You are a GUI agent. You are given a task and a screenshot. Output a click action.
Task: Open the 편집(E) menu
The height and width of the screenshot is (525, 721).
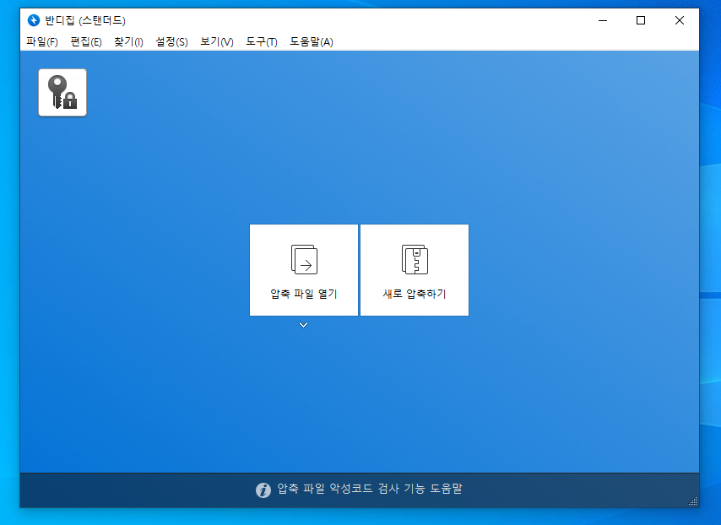86,42
